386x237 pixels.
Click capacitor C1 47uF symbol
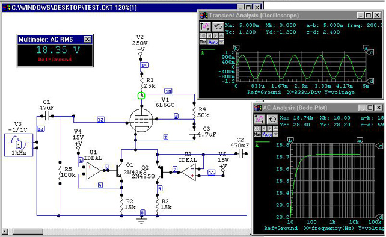click(47, 116)
